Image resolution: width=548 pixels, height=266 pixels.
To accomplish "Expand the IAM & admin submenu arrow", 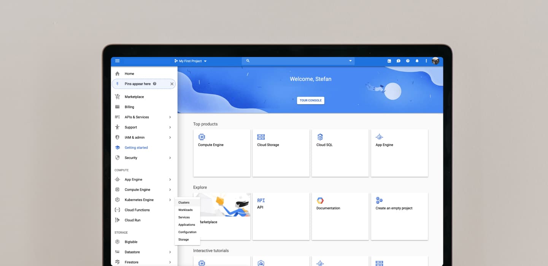I will point(170,138).
